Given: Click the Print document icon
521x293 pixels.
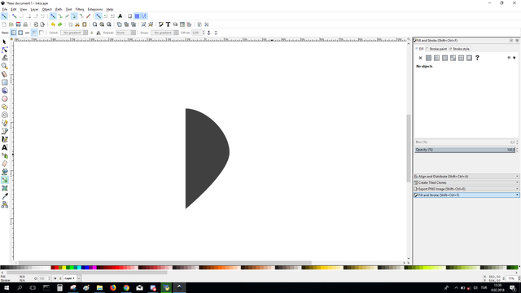Looking at the screenshot, I should point(25,24).
